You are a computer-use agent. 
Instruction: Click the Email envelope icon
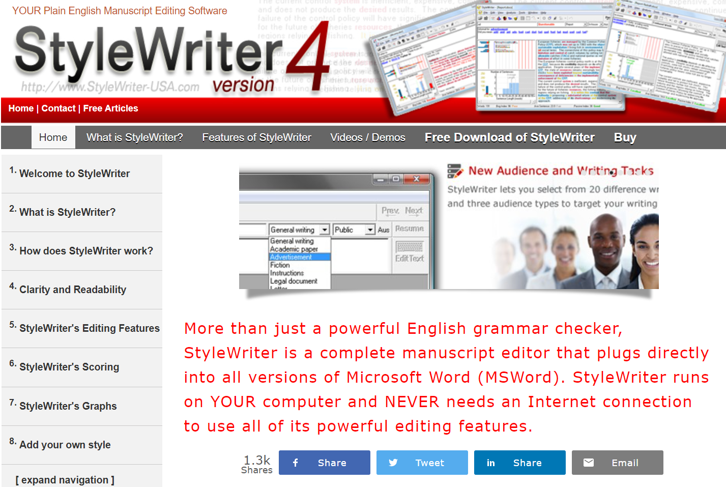coord(589,463)
